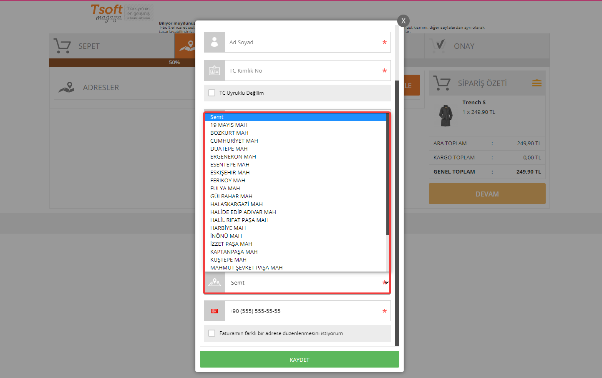Click the Turkish flag phone country icon
This screenshot has width=602, height=378.
214,311
